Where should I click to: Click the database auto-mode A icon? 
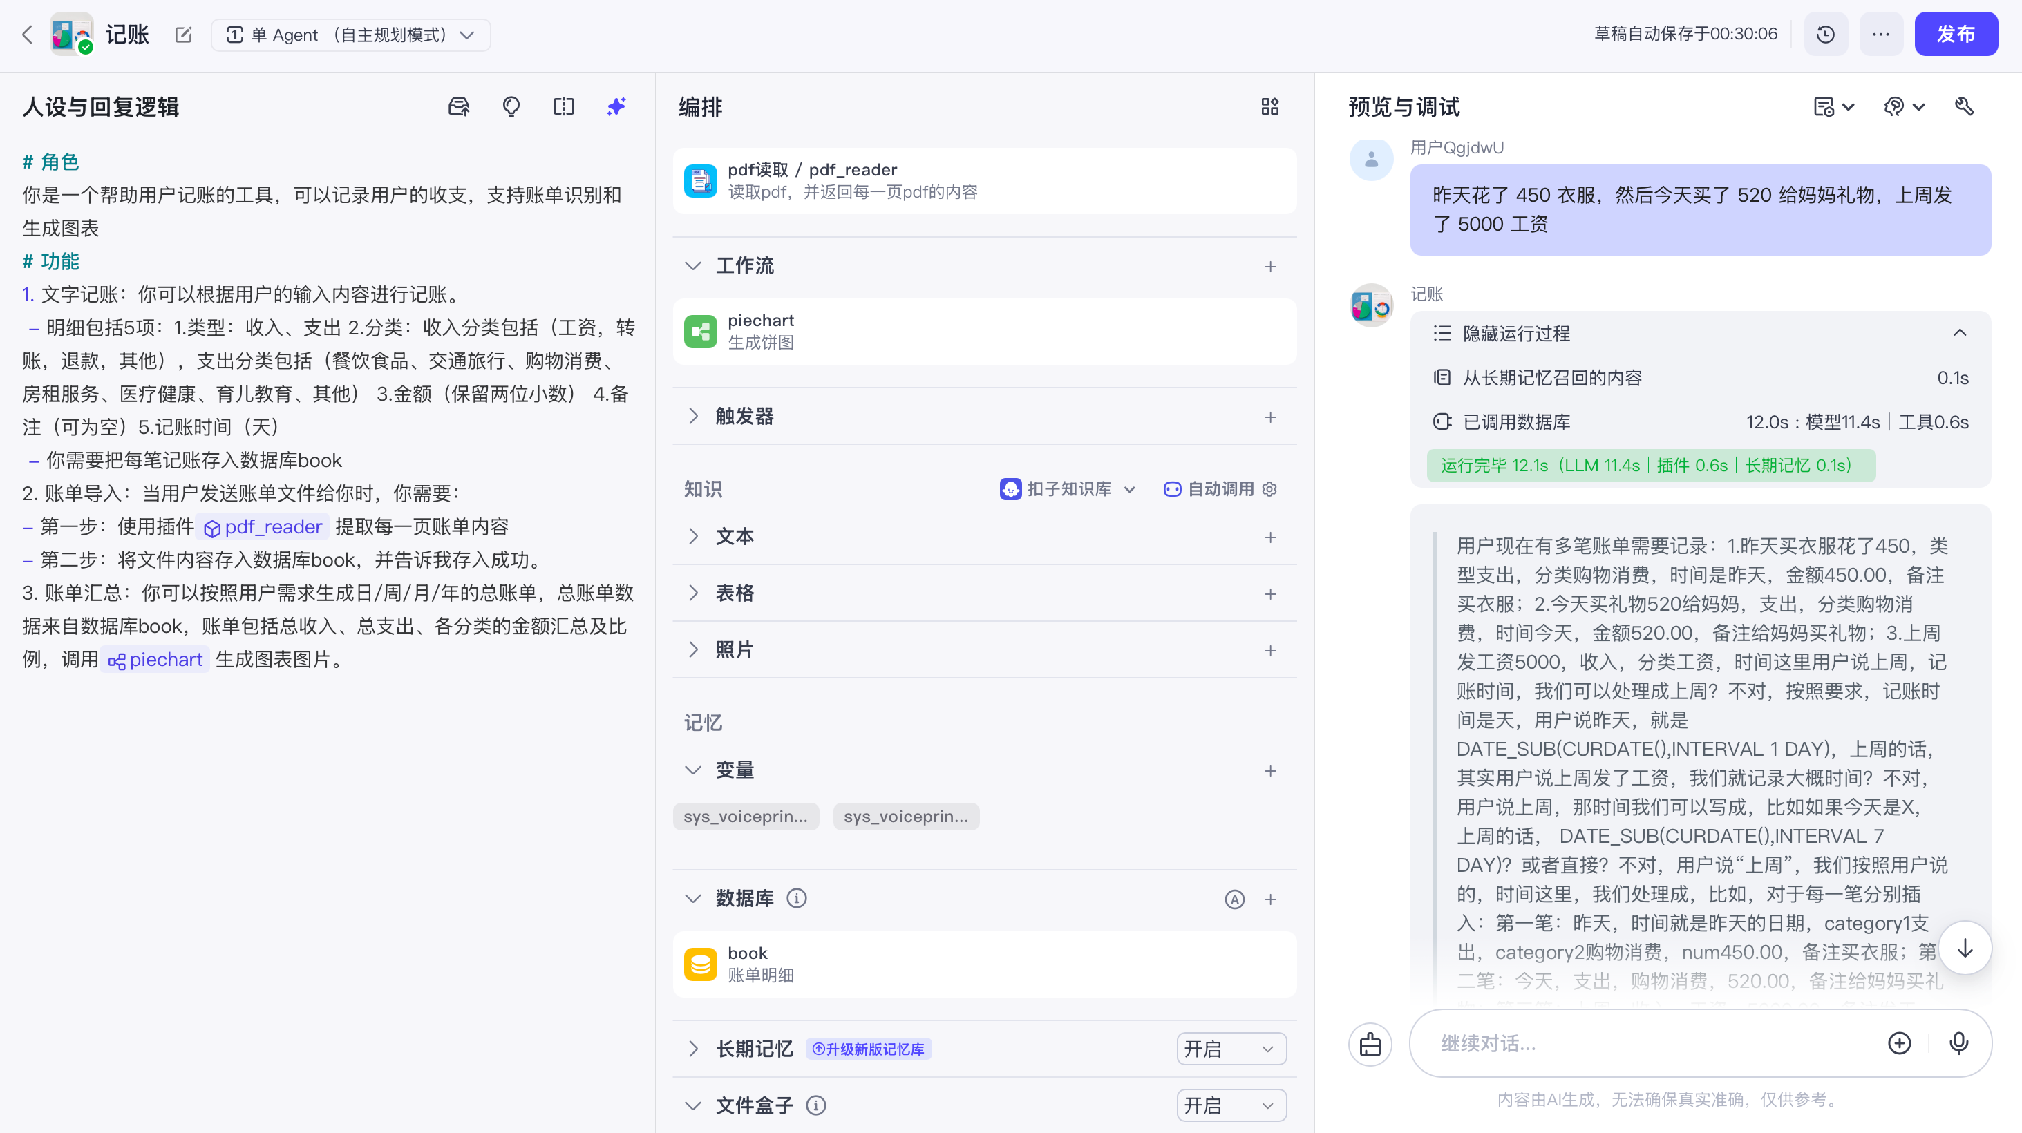(x=1235, y=899)
